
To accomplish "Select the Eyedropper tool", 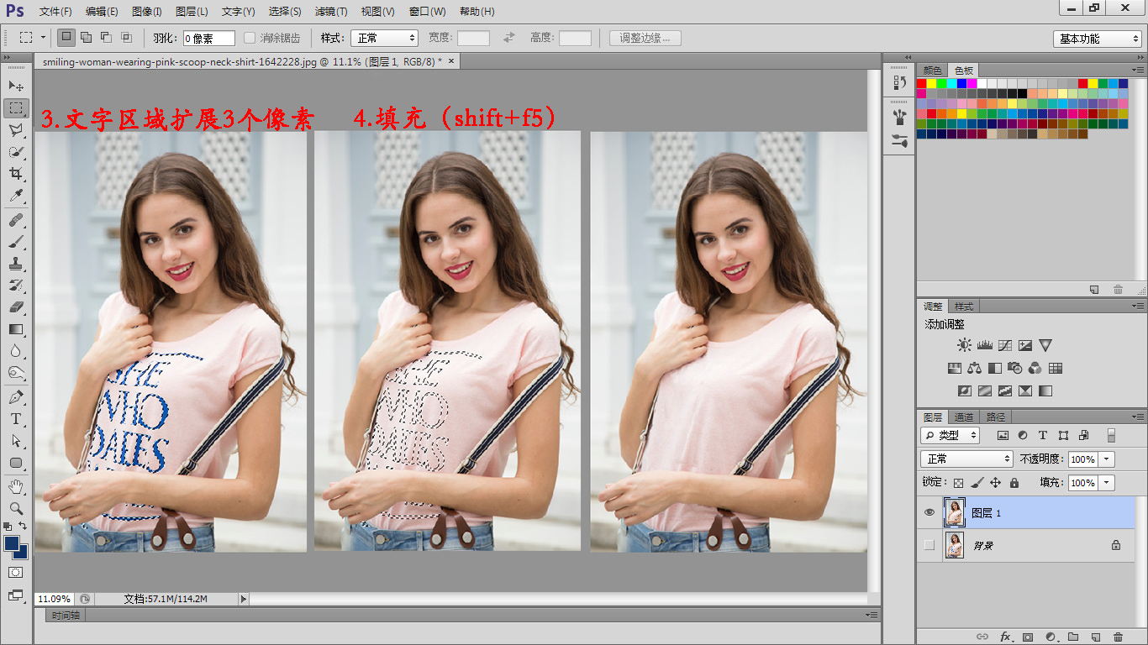I will pos(16,196).
